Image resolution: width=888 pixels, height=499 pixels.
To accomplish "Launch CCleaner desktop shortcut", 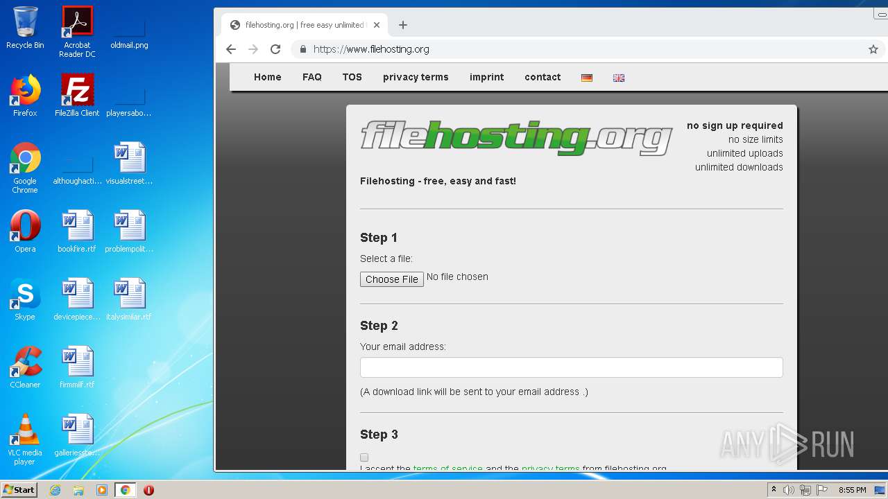I will click(x=25, y=367).
